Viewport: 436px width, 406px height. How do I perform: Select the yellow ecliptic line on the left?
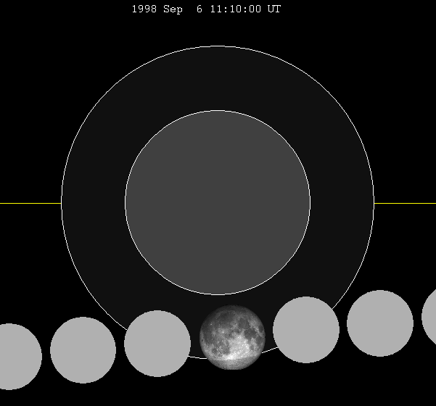(30, 203)
